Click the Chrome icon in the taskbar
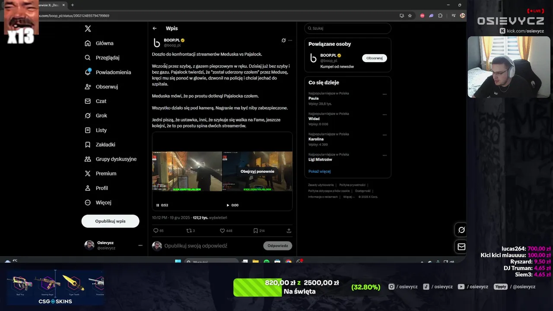The image size is (553, 311). [288, 262]
